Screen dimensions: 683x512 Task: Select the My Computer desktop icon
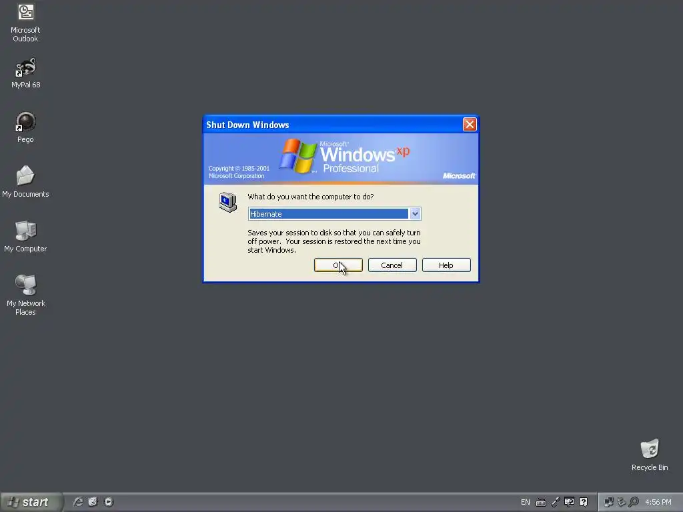pyautogui.click(x=25, y=237)
